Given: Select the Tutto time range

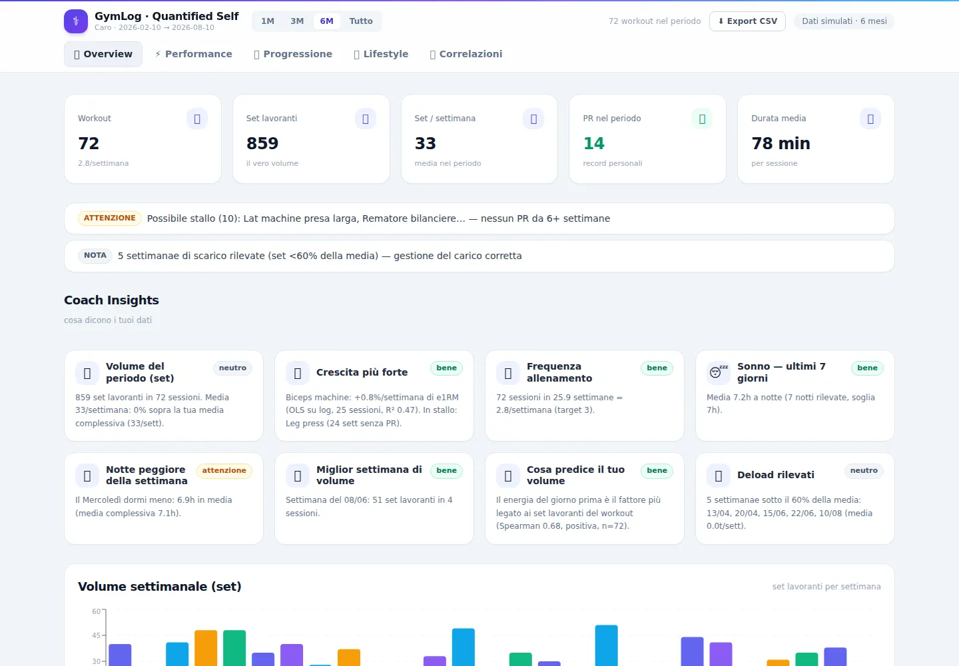Looking at the screenshot, I should click(x=361, y=21).
